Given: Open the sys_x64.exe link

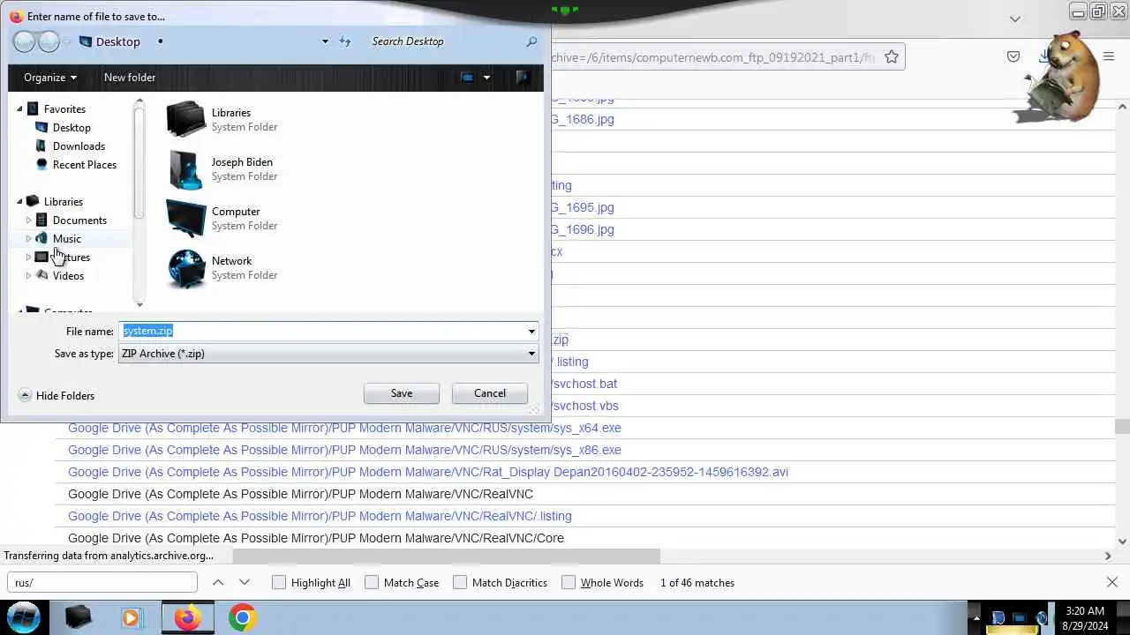Looking at the screenshot, I should click(x=344, y=428).
